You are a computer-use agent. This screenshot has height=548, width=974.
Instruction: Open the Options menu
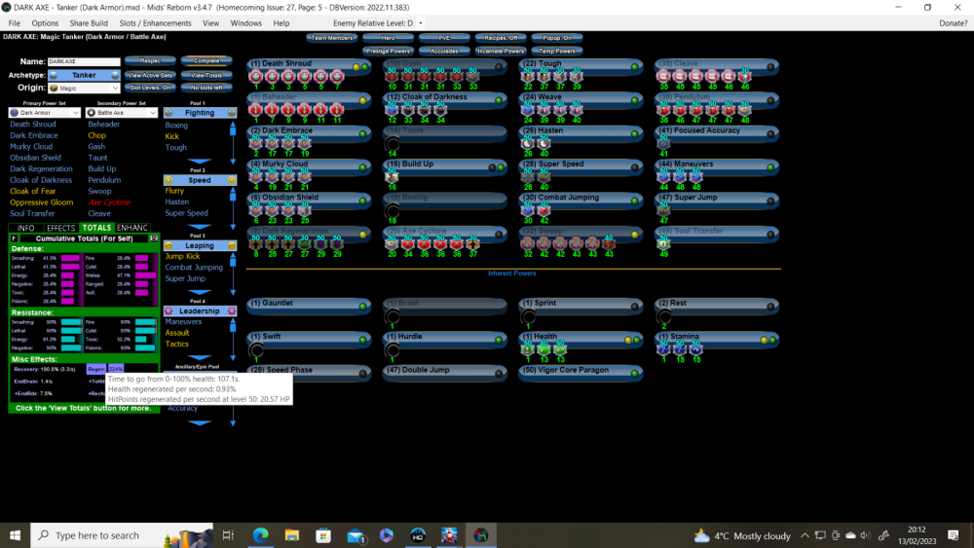point(45,23)
